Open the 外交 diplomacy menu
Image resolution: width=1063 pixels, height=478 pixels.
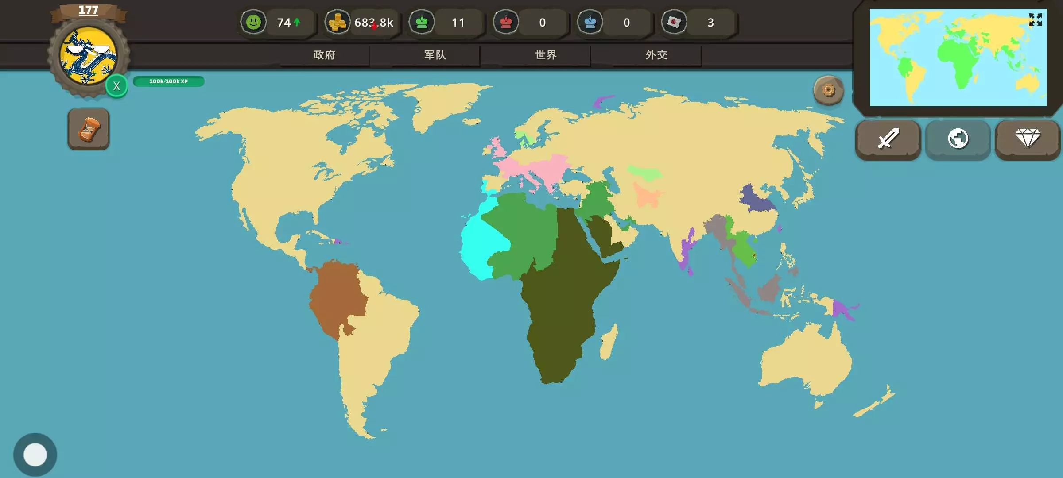click(656, 55)
